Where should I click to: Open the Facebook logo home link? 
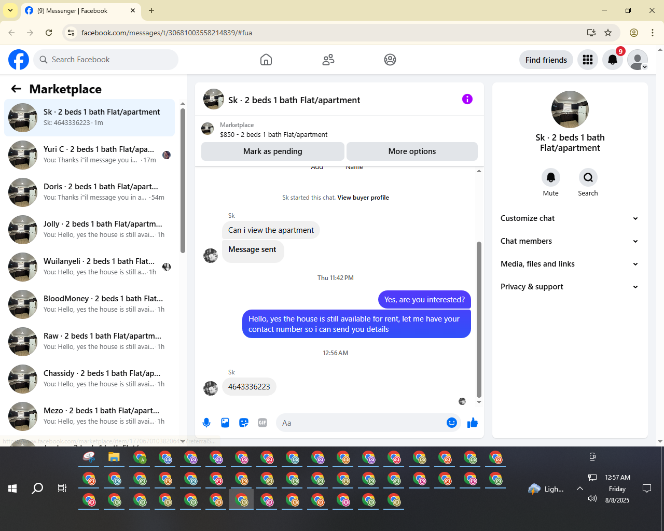point(19,60)
